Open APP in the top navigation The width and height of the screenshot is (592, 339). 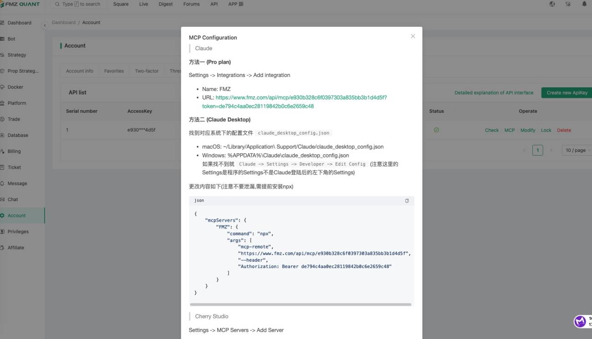tap(235, 4)
